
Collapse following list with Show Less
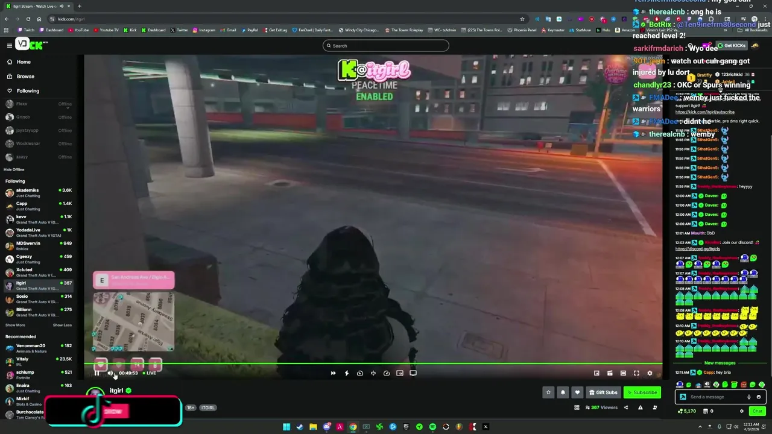62,325
